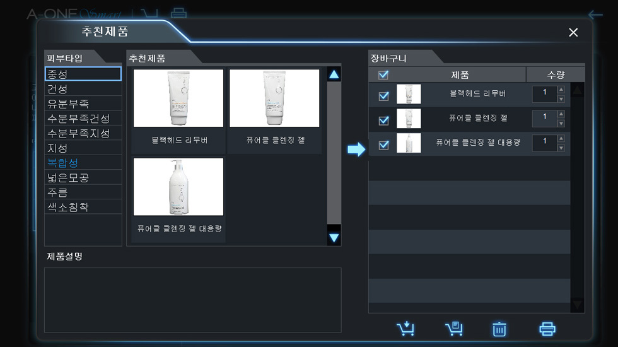Click the add-to-cart icon with down arrow
This screenshot has width=618, height=347.
[405, 329]
